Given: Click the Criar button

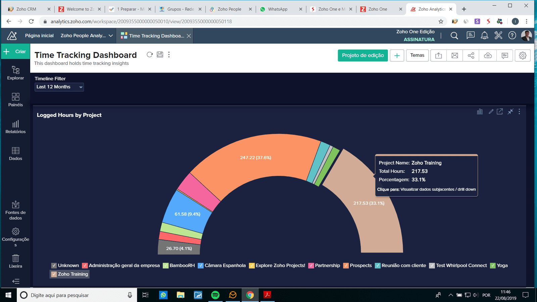Looking at the screenshot, I should point(15,51).
